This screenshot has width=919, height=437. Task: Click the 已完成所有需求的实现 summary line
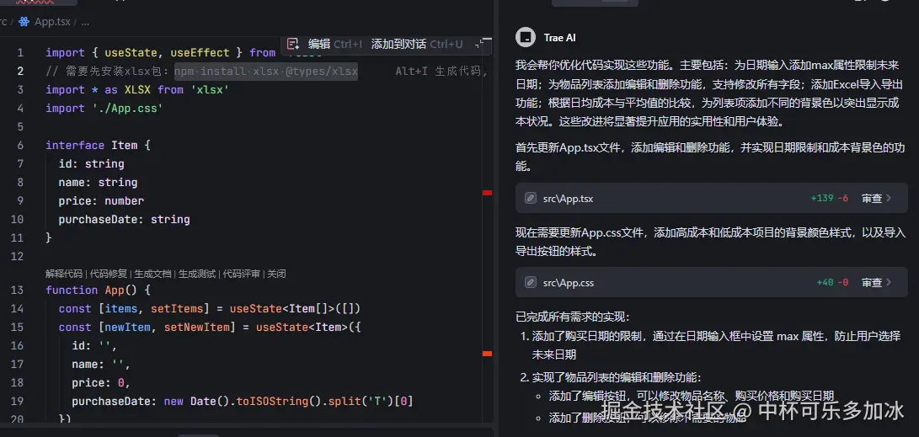click(573, 317)
